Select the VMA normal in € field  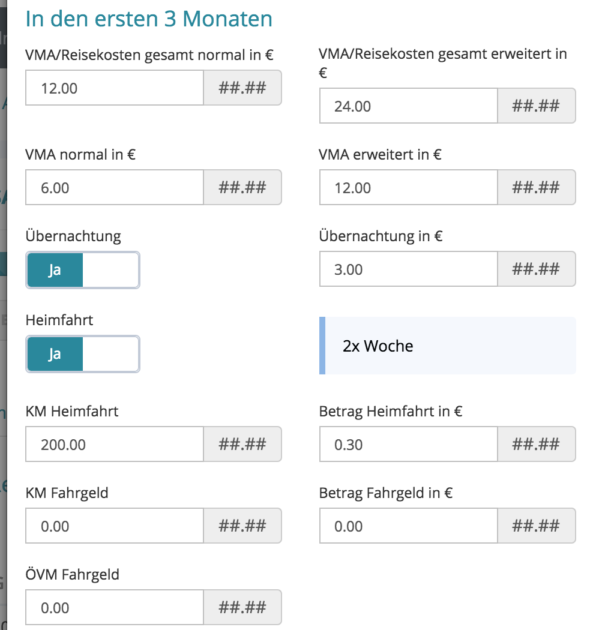[115, 188]
